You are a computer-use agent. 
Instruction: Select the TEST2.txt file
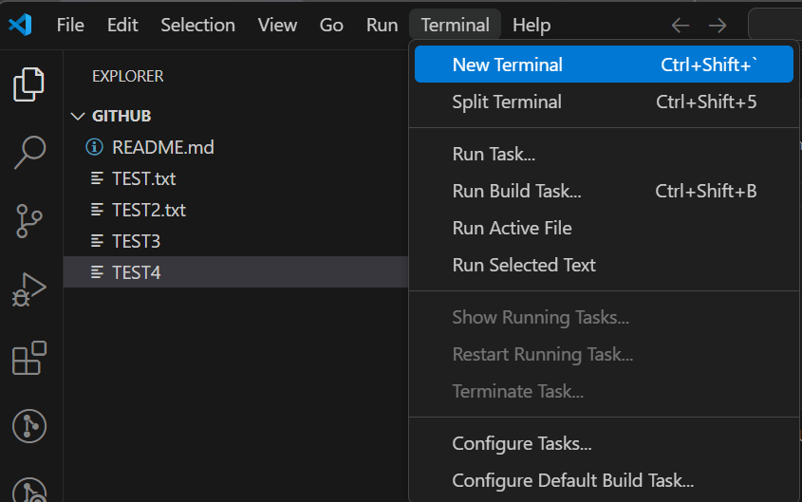(149, 210)
